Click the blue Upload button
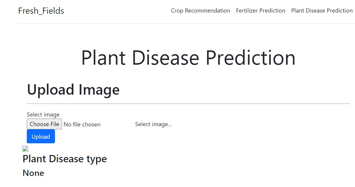Image resolution: width=355 pixels, height=187 pixels. pos(41,137)
